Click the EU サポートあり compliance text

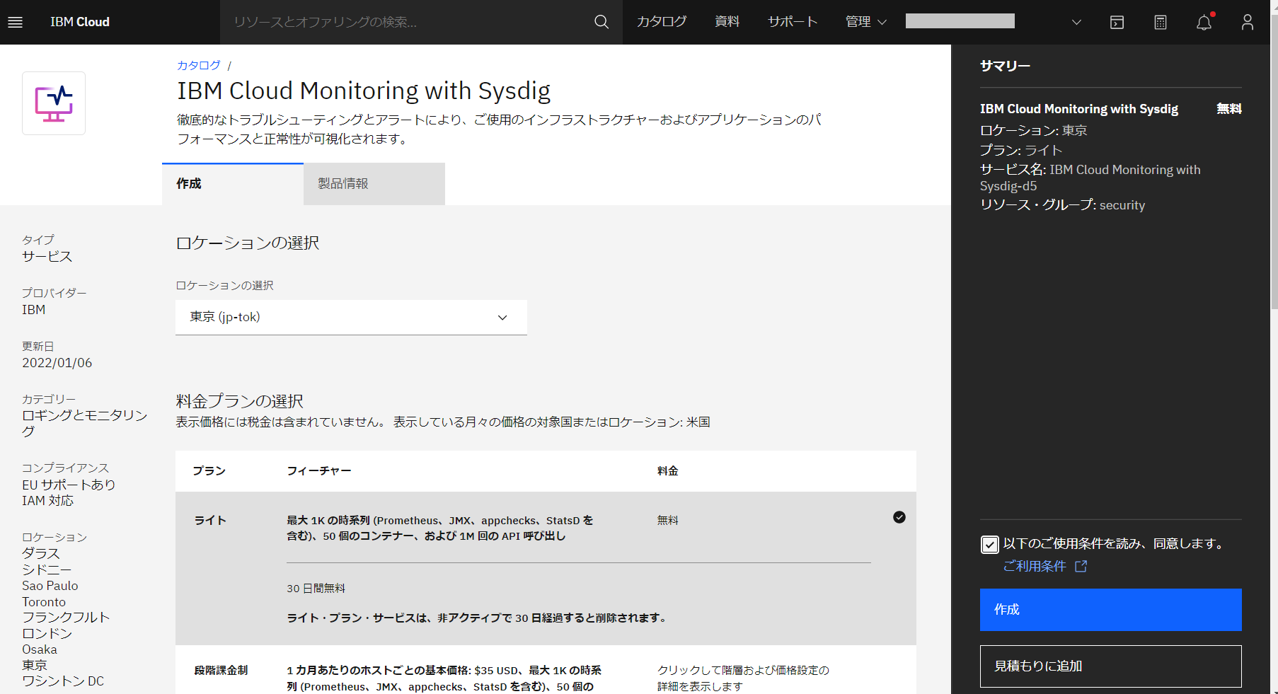pos(69,485)
